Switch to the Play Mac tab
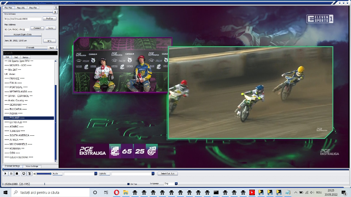351x197 pixels. (8, 8)
